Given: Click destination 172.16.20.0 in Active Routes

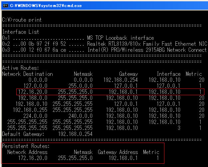Looking at the screenshot, I should tap(33, 92).
